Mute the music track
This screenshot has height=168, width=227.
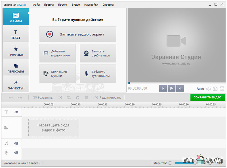[16, 143]
